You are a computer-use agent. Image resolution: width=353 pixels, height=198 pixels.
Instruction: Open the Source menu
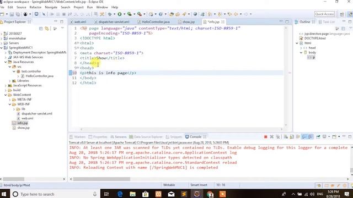click(x=21, y=7)
